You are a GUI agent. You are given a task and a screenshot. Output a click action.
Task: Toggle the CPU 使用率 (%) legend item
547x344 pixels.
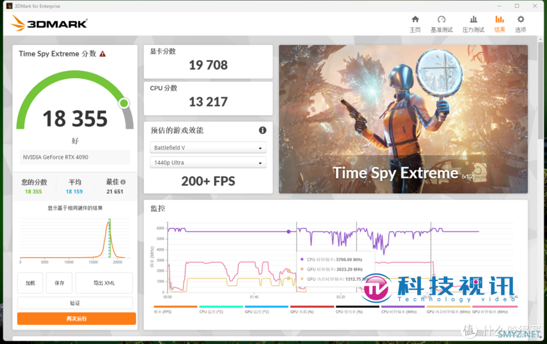coord(357,310)
